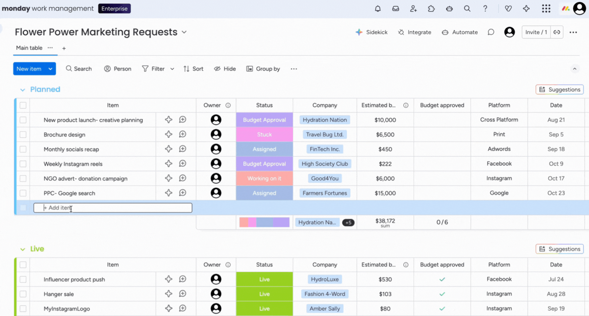Click the copy board link icon
Image resolution: width=589 pixels, height=316 pixels.
(557, 32)
